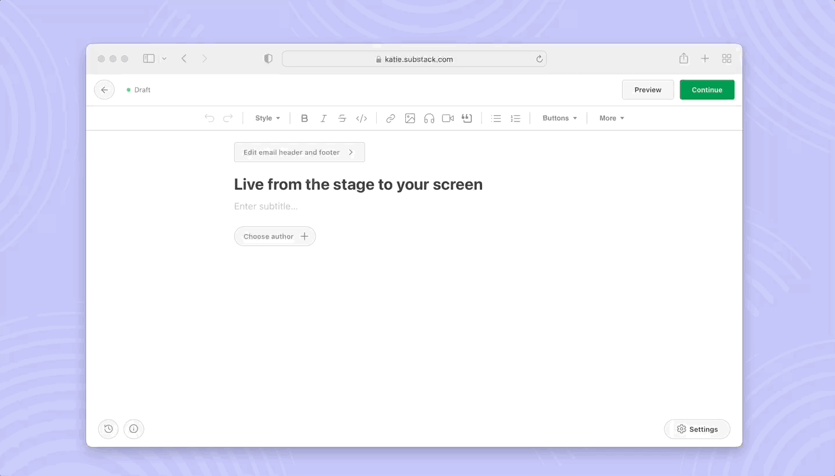The width and height of the screenshot is (835, 476).
Task: Click the back arrow to leave the editor
Action: click(x=104, y=90)
